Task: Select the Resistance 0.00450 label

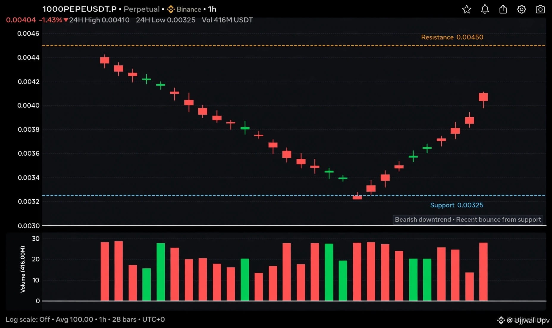Action: coord(452,37)
